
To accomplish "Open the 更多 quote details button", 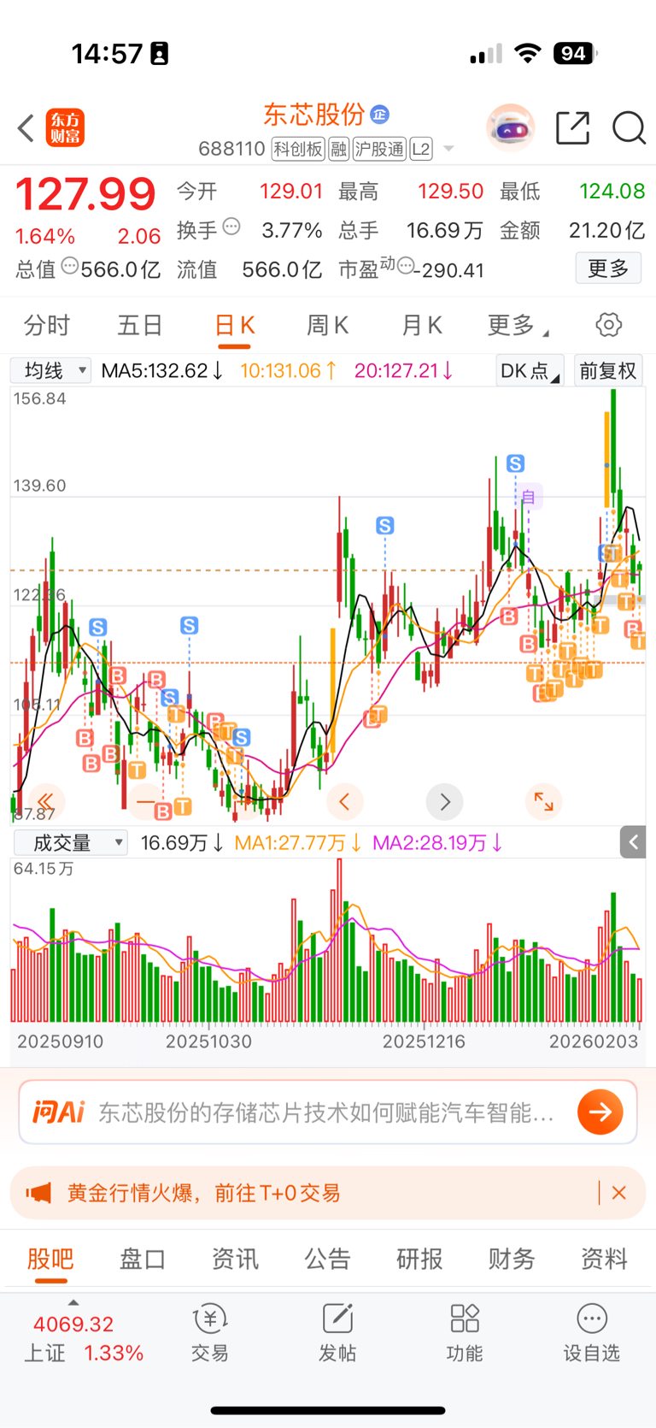I will click(608, 268).
